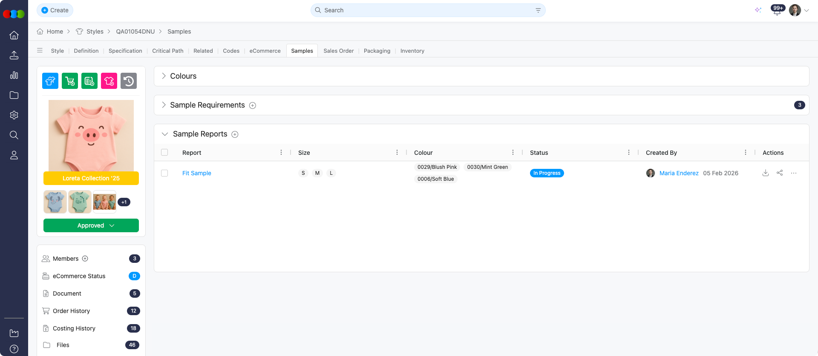Open notifications bell showing 99+
Viewport: 818px width, 356px height.
[x=777, y=10]
